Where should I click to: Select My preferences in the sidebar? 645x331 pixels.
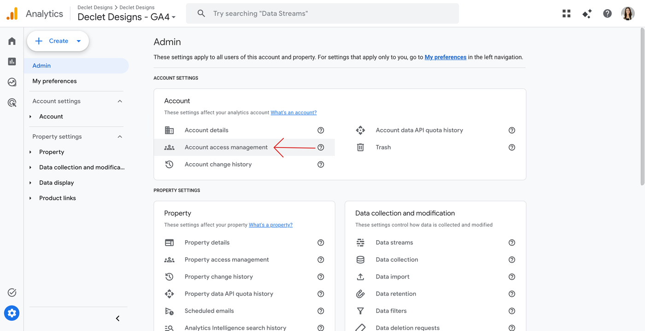[x=54, y=81]
